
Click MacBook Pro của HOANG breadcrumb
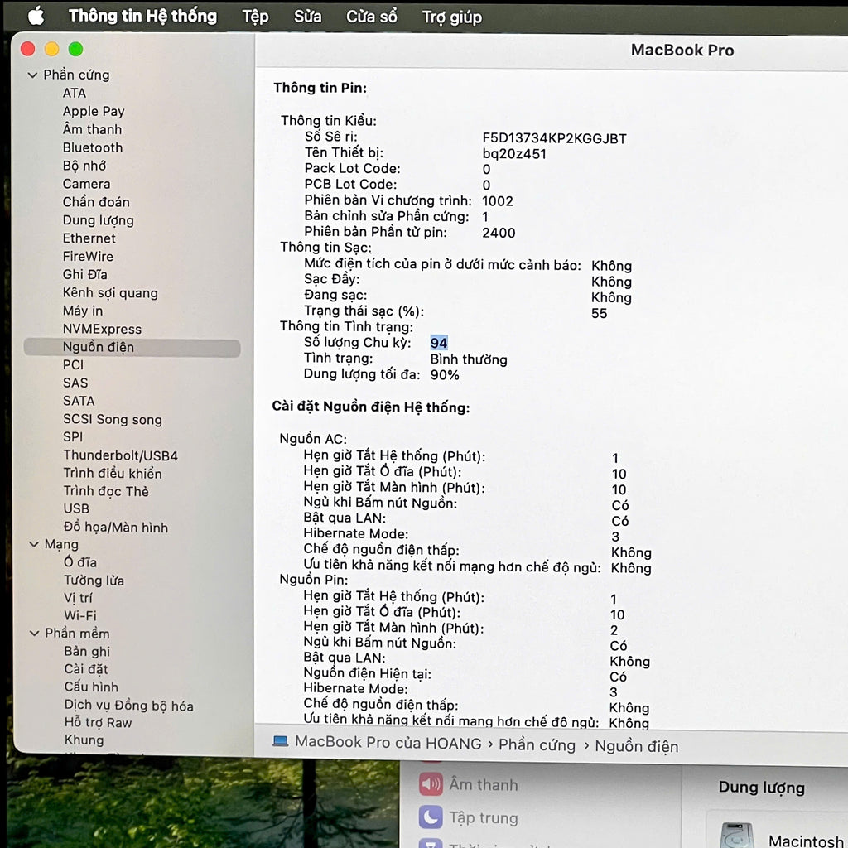388,743
